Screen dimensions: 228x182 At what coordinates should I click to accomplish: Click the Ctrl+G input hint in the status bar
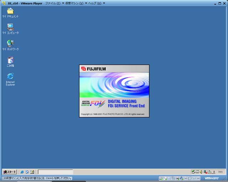(x=37, y=178)
